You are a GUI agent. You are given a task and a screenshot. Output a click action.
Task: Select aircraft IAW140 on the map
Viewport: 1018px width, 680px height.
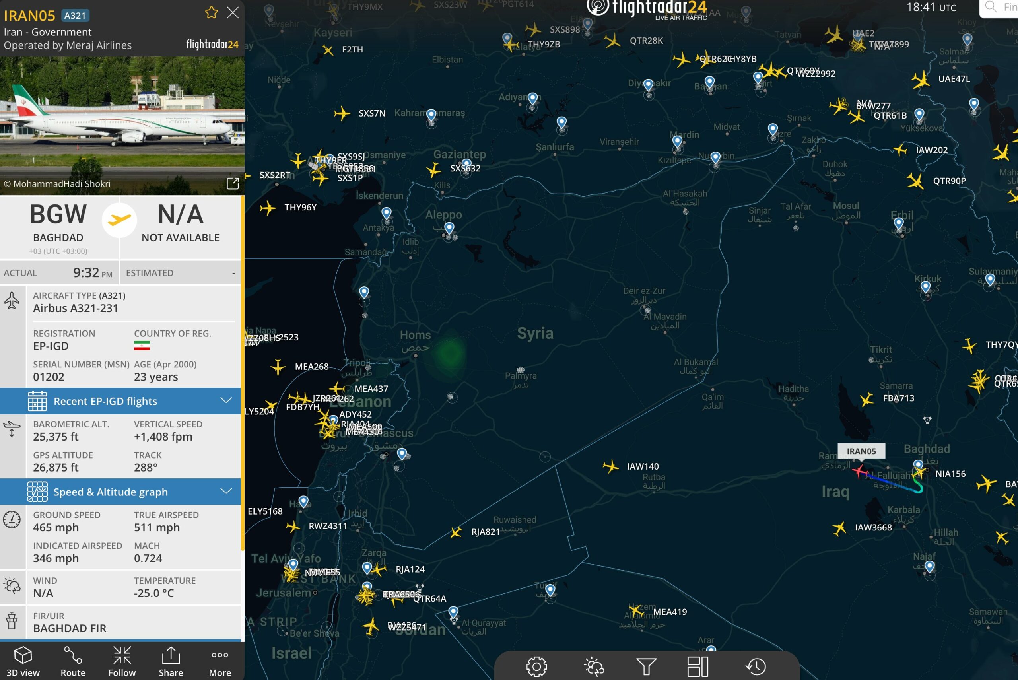(x=610, y=466)
